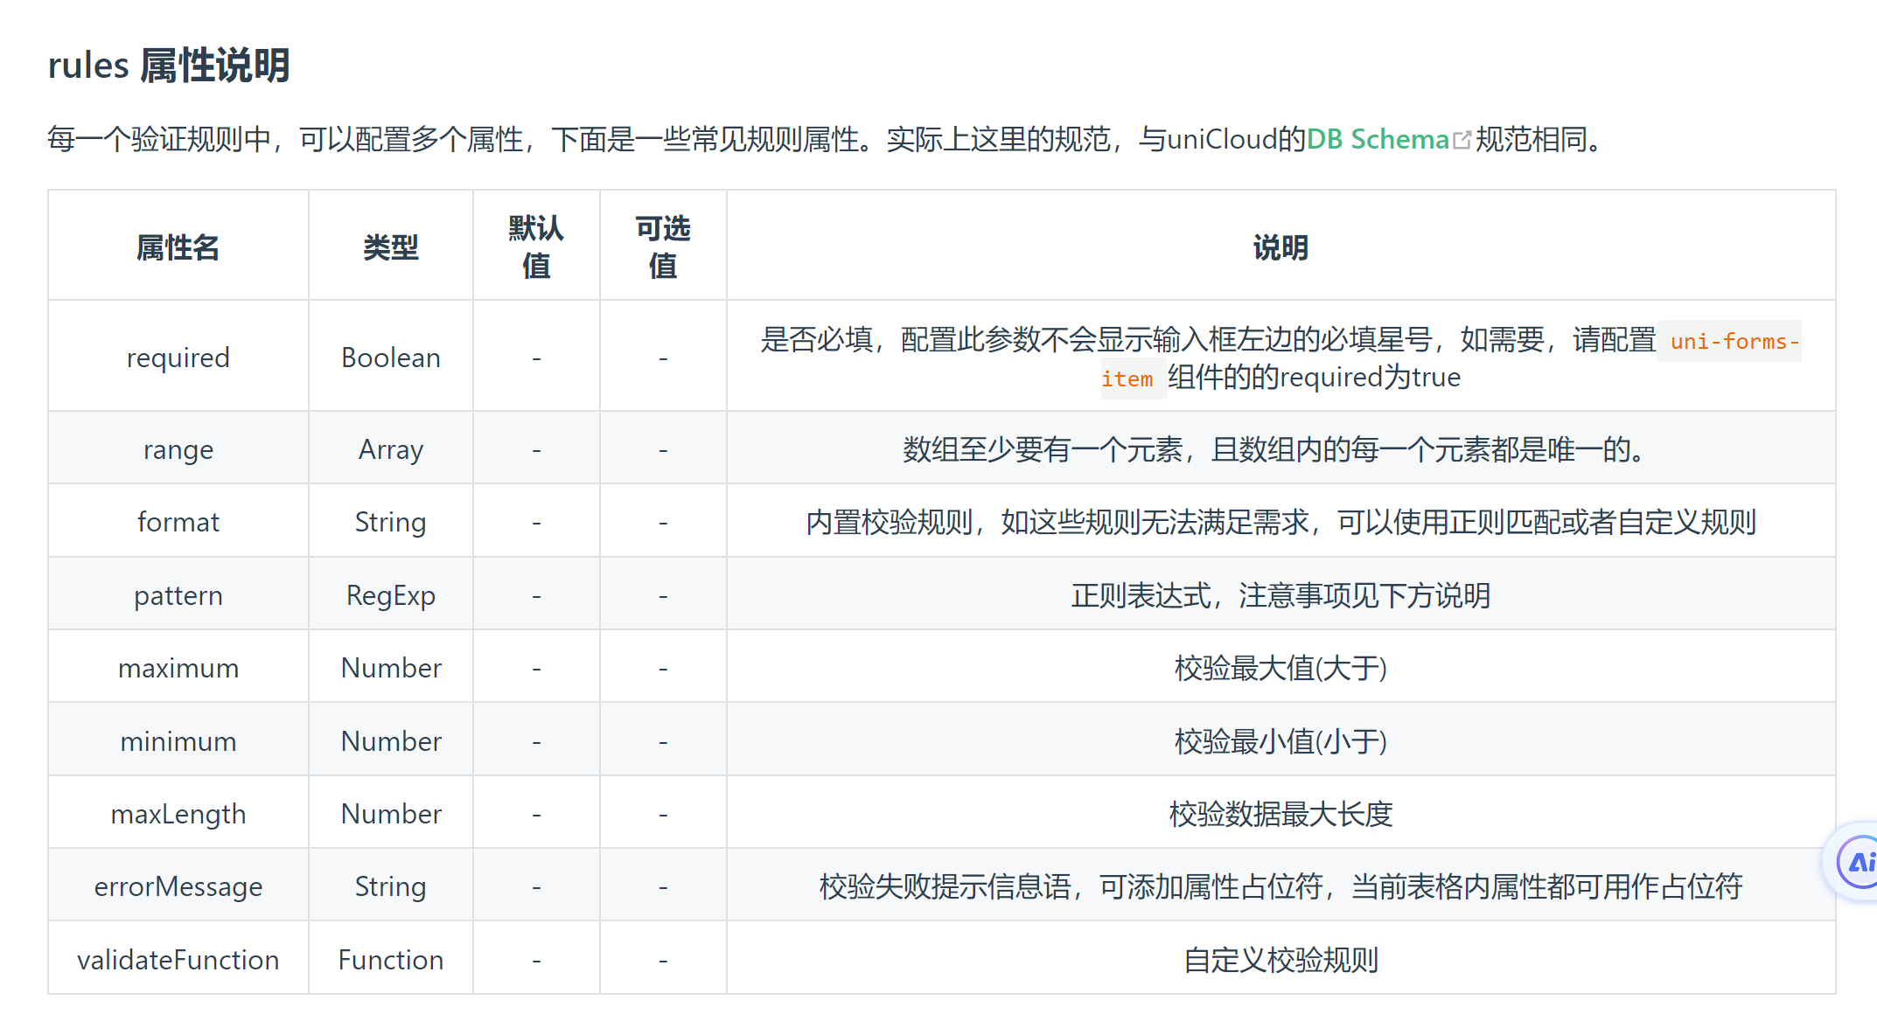Click the 类型 column header
This screenshot has width=1877, height=1014.
click(x=390, y=247)
